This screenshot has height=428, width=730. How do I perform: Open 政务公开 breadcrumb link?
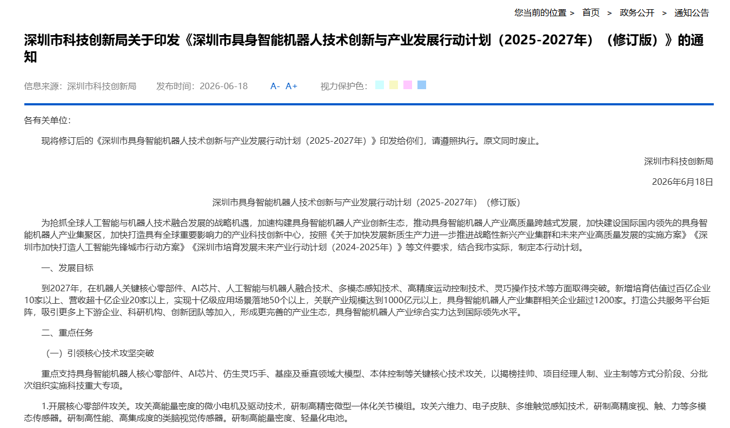point(637,12)
